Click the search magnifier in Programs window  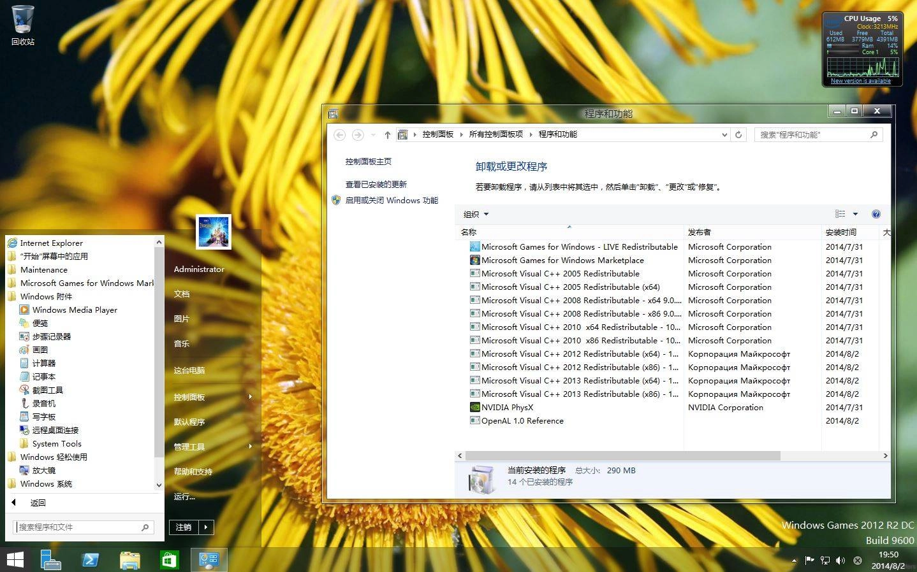pos(874,134)
